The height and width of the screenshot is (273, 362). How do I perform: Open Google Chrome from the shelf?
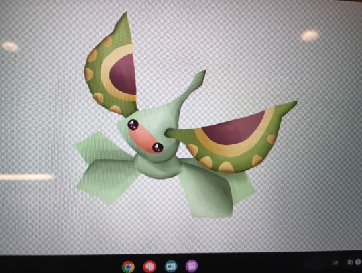128,266
